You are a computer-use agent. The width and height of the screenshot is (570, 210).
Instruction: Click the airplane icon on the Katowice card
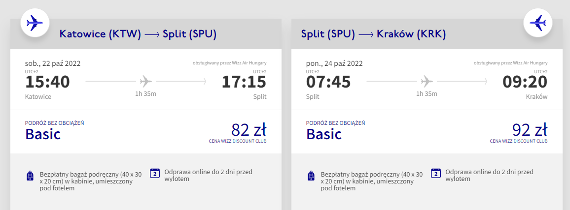(35, 22)
